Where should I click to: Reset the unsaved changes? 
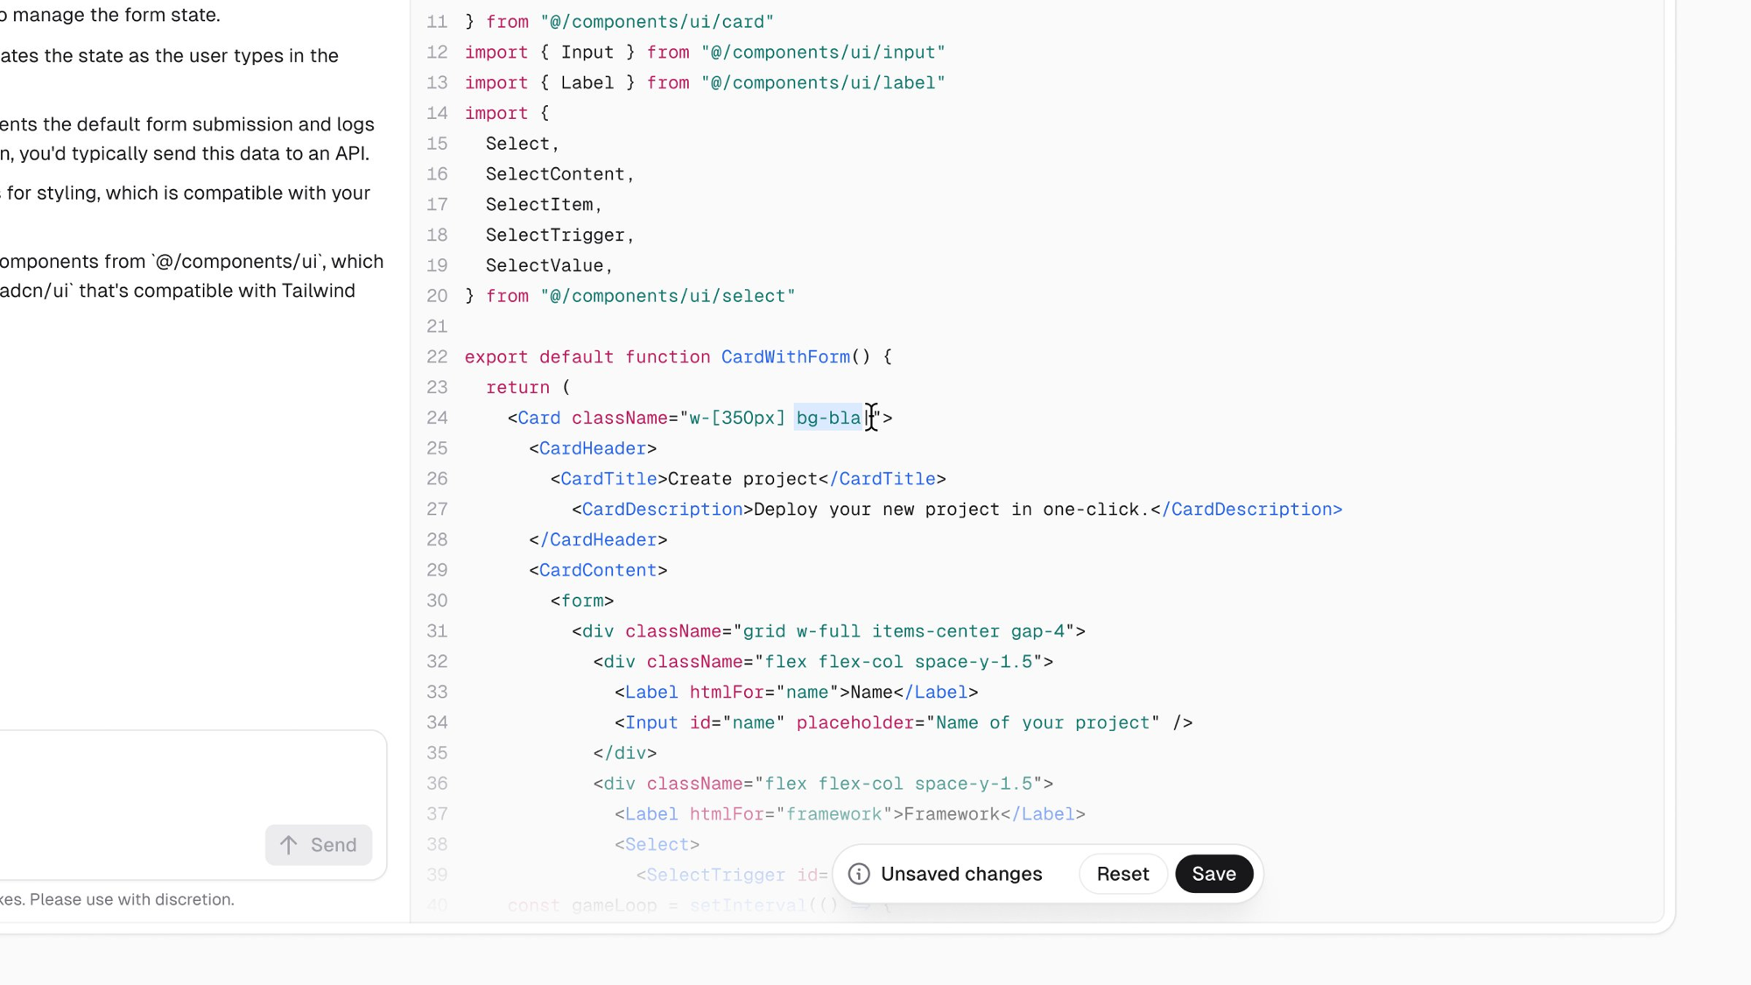coord(1122,874)
